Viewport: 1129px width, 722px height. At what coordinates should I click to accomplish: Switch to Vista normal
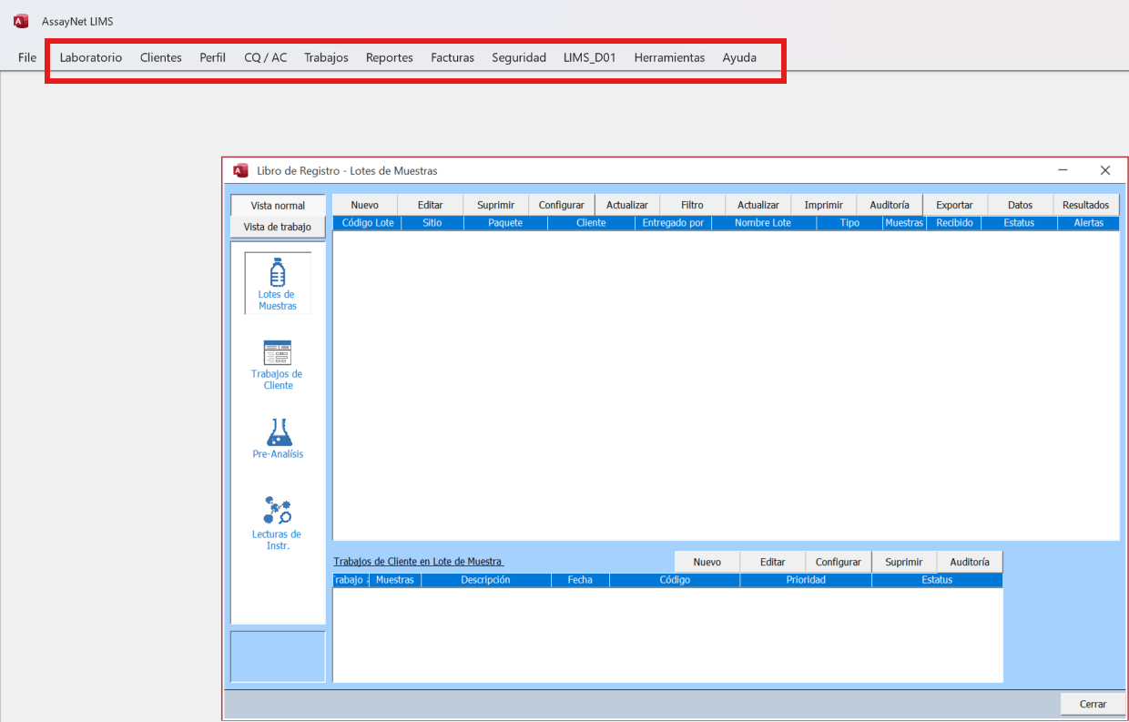click(278, 206)
